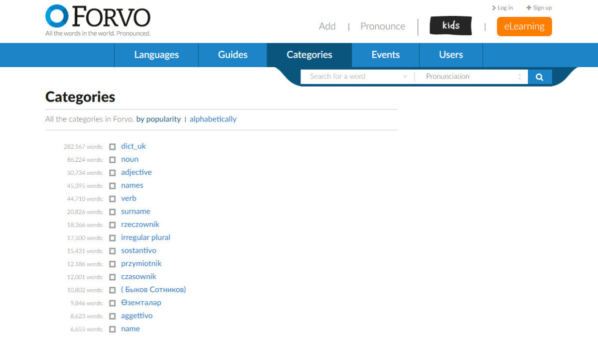
Task: Click the square icon beside przymiotnik
Action: (x=112, y=264)
